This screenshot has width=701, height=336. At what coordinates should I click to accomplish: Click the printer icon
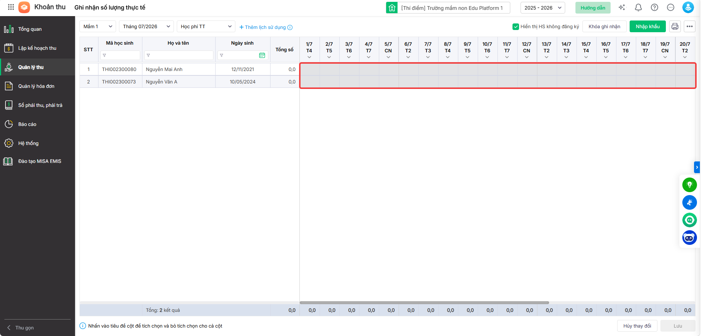[x=675, y=26]
